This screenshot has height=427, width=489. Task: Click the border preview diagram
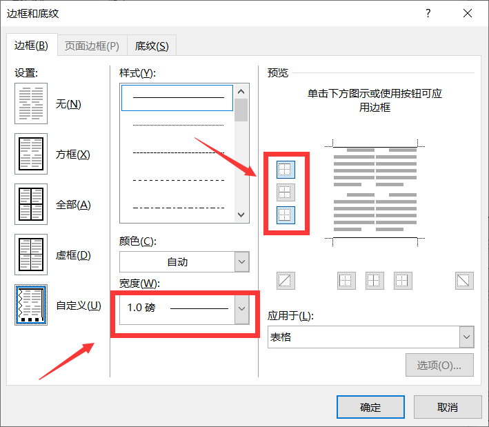coord(375,192)
